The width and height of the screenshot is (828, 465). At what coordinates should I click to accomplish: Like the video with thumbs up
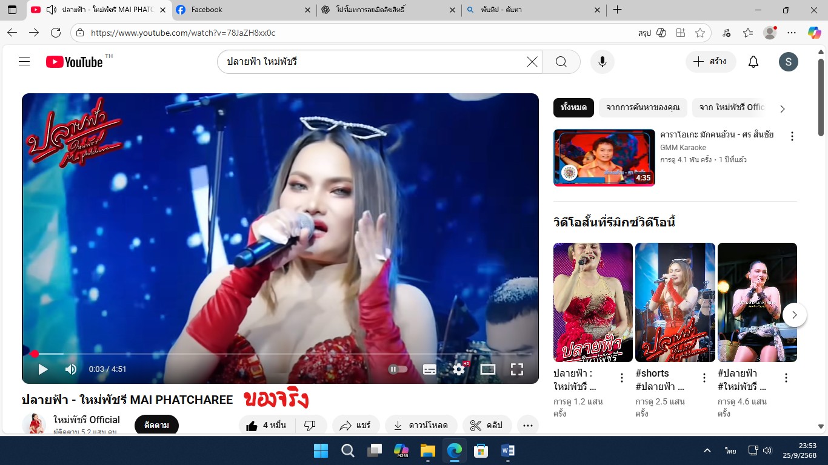(x=265, y=426)
